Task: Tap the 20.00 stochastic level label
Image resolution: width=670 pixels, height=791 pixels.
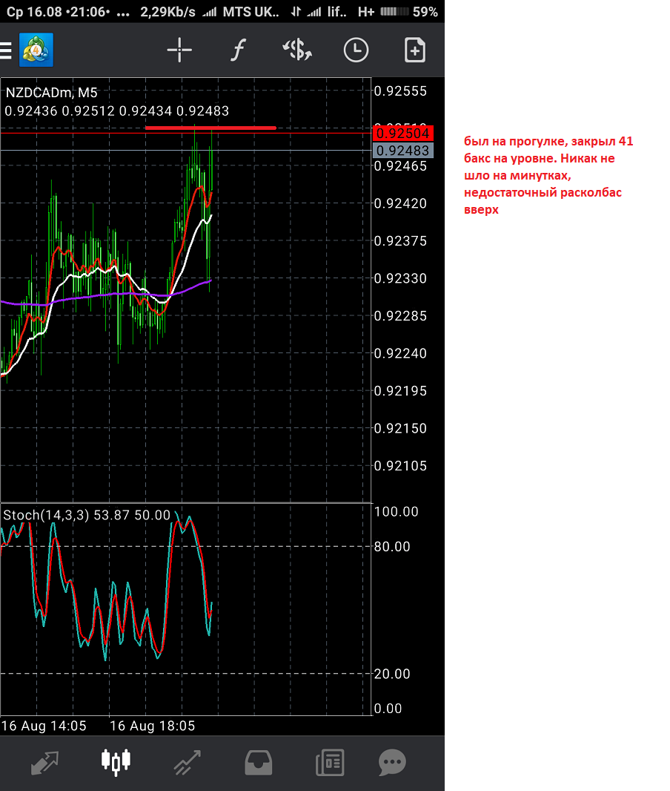Action: point(392,674)
